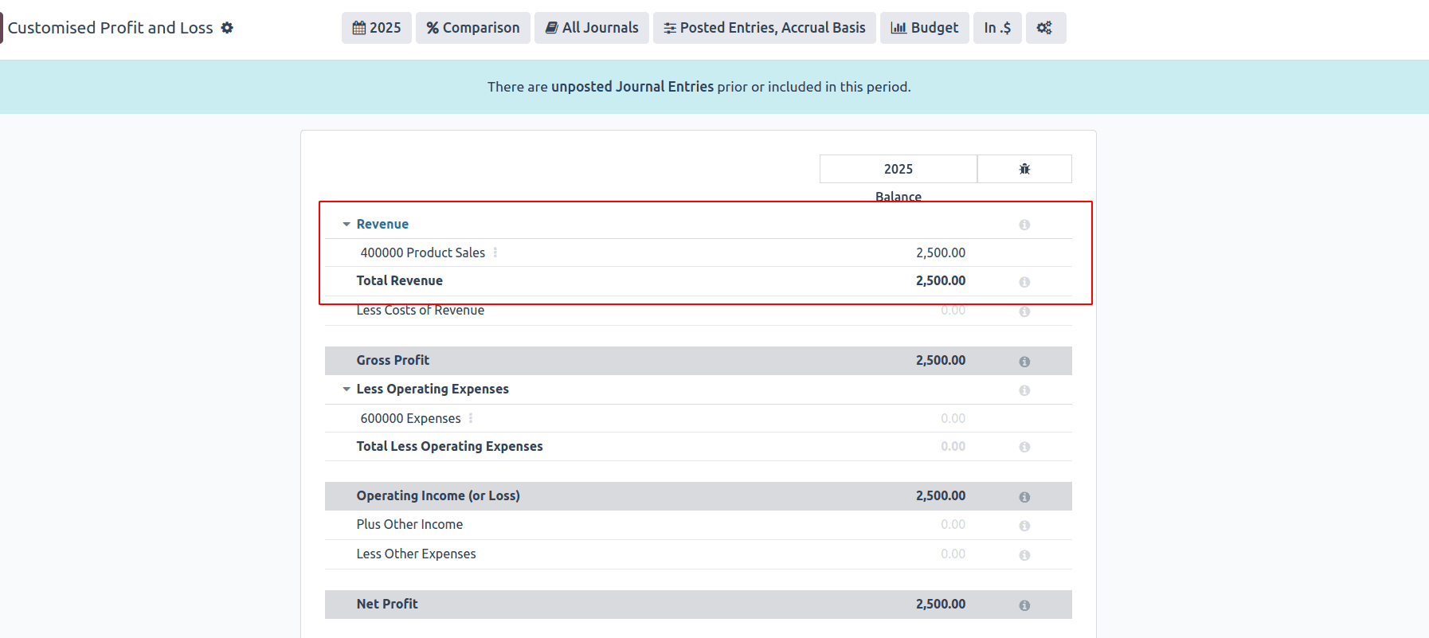Click info icon on Less Operating Expenses row

[1024, 390]
